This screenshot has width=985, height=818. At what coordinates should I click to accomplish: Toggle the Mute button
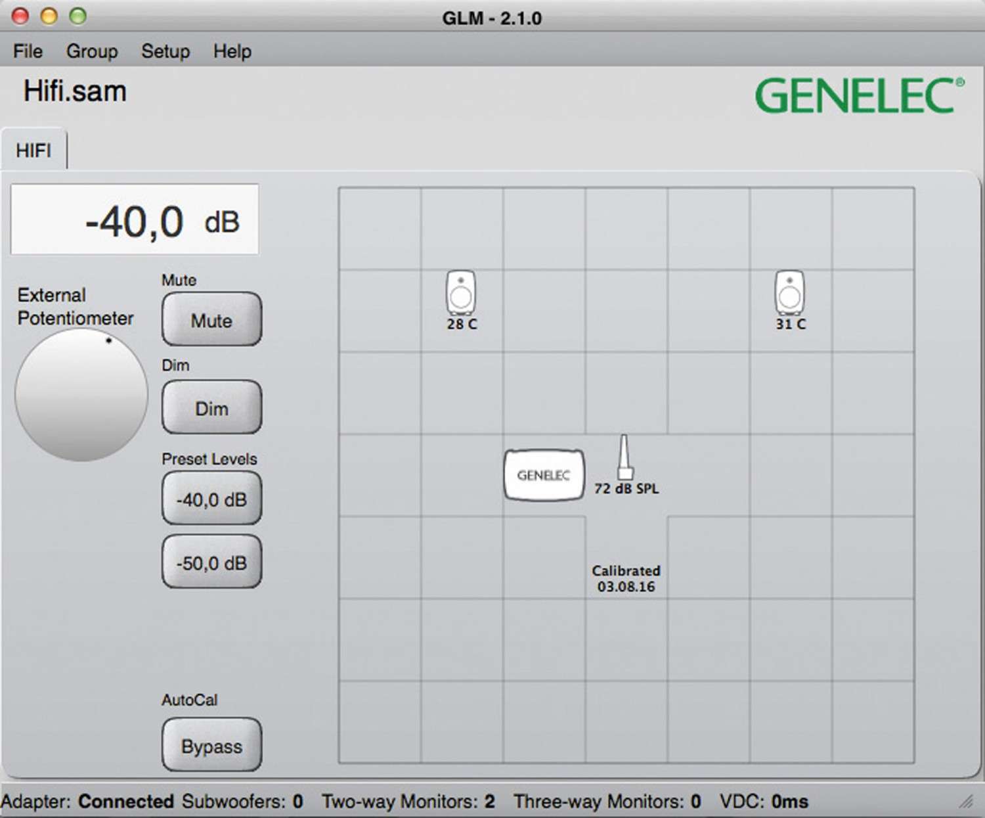tap(211, 320)
